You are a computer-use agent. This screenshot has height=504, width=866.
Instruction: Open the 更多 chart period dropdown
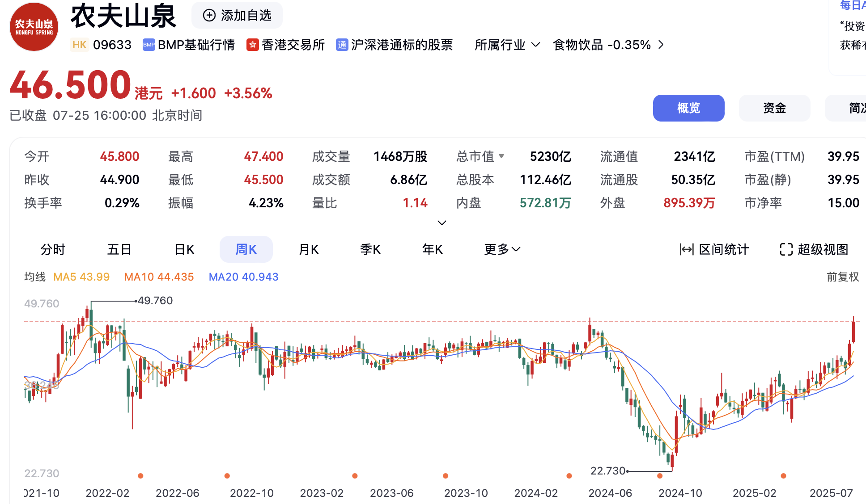(x=502, y=249)
